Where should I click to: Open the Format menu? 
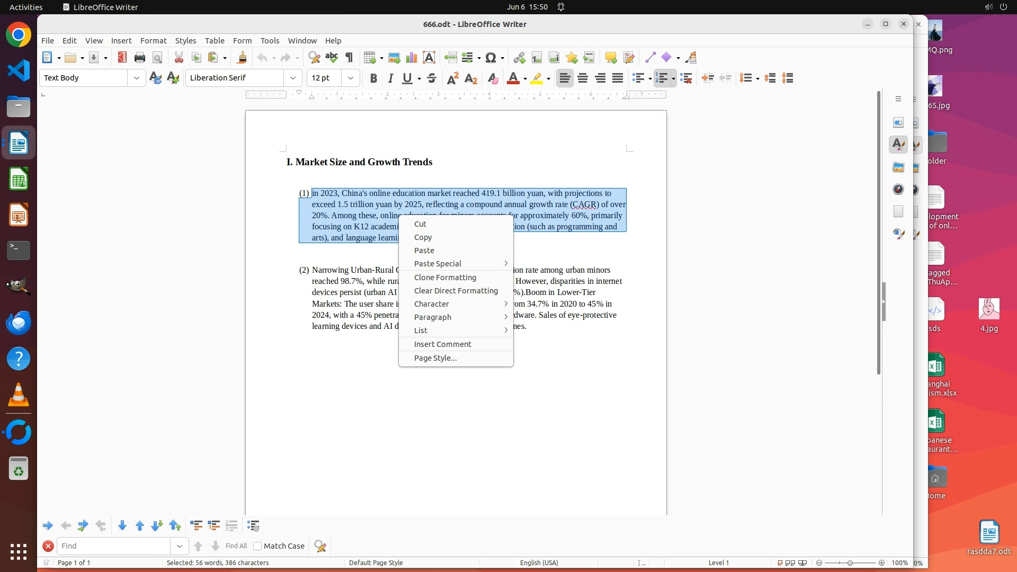[153, 41]
